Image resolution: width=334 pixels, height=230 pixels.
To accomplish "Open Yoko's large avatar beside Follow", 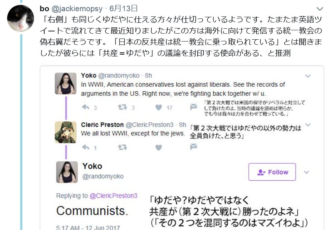I will pyautogui.click(x=67, y=172).
